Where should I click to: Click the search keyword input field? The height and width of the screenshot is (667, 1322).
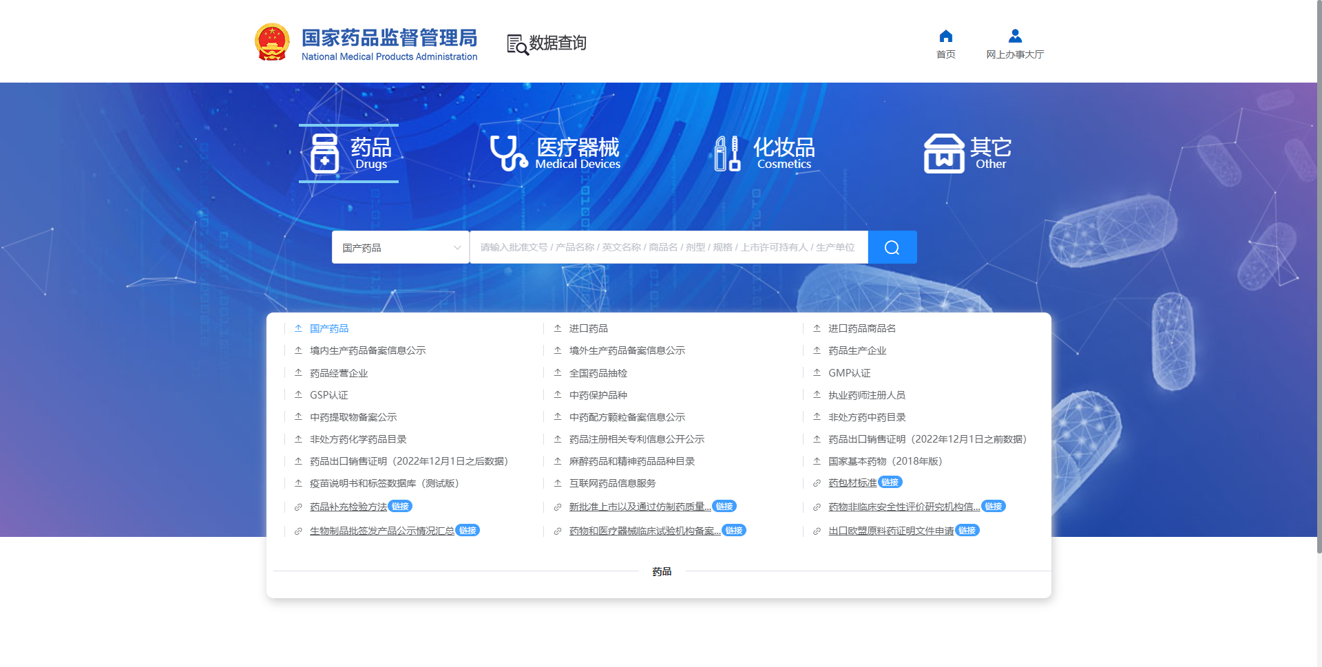point(668,247)
